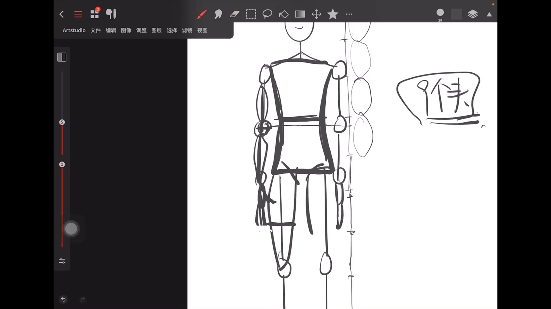The image size is (551, 309).
Task: Open the layers panel
Action: tap(473, 14)
